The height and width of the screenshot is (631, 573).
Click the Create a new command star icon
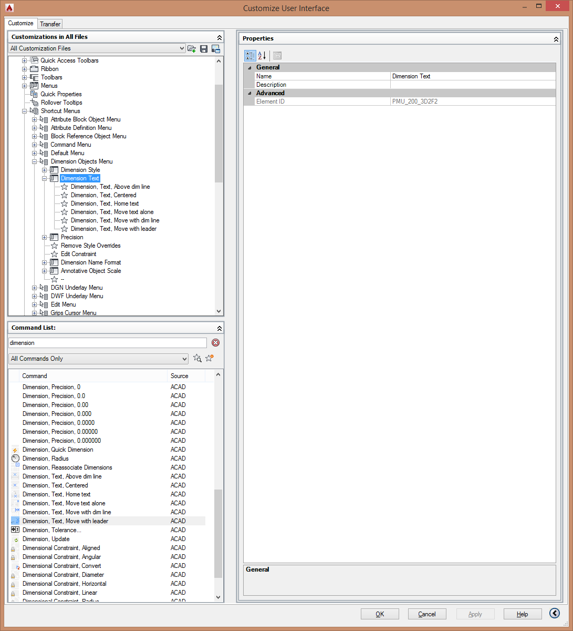[210, 359]
